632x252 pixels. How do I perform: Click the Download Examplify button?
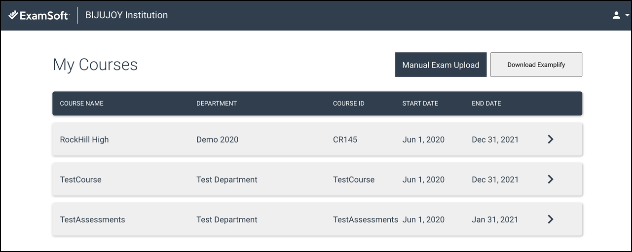(x=536, y=65)
